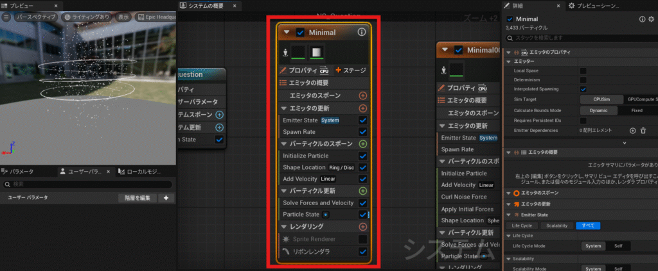Add module to エミッタの更新 in Minimal
This screenshot has width=658, height=271.
[x=363, y=108]
